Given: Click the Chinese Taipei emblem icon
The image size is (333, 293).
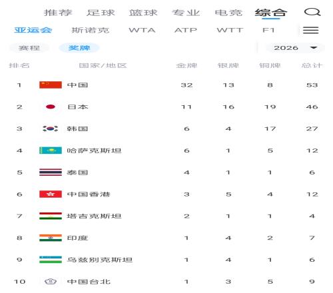Looking at the screenshot, I should pos(51,282).
